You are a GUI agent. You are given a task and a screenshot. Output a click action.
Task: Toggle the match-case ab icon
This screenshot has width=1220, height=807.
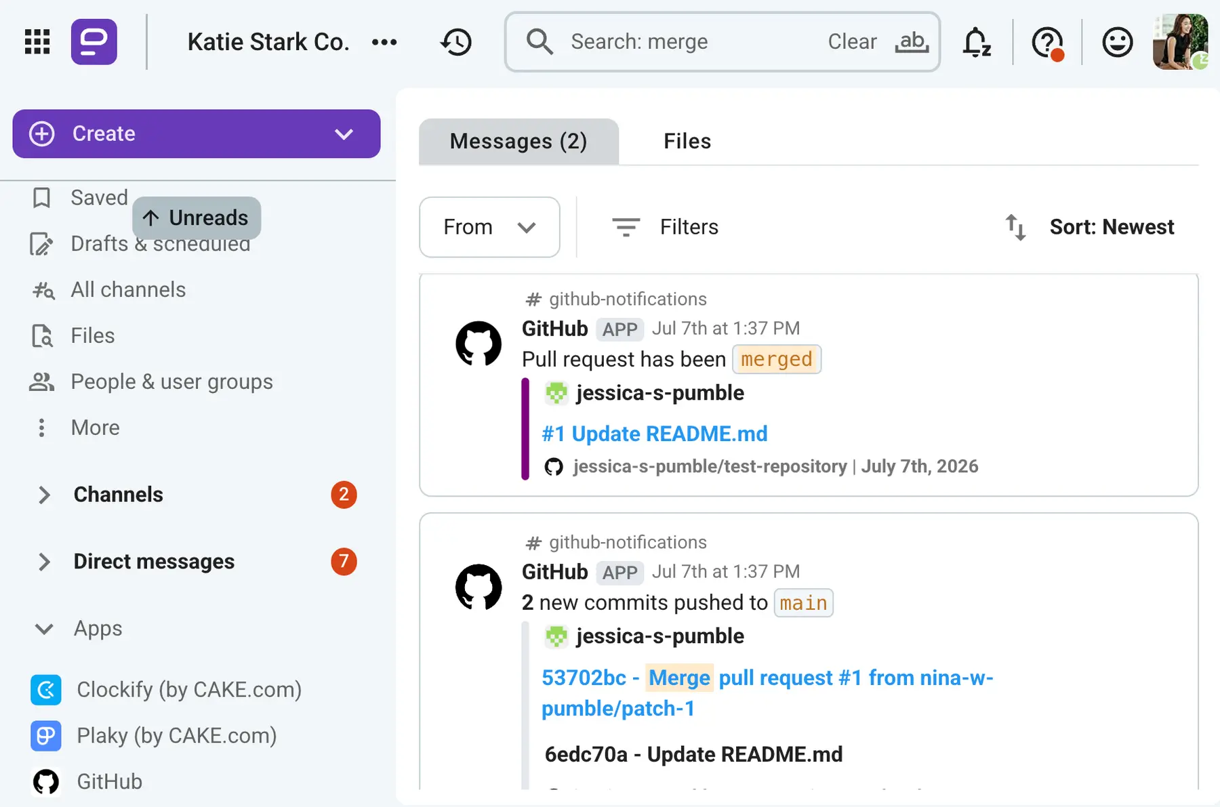(912, 42)
